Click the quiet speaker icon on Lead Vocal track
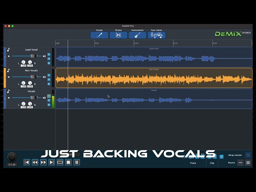Viewport: 256px width, 192px height. click(x=9, y=56)
